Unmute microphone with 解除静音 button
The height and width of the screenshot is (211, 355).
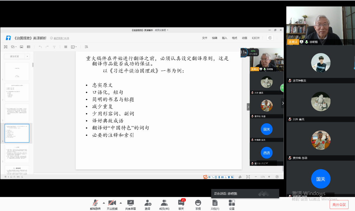point(95,203)
